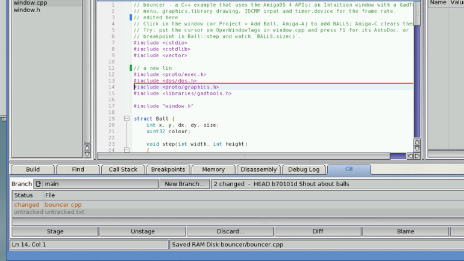Viewport: 464px width, 261px height.
Task: Click the editor vertical scroll up arrow
Action: (x=417, y=142)
